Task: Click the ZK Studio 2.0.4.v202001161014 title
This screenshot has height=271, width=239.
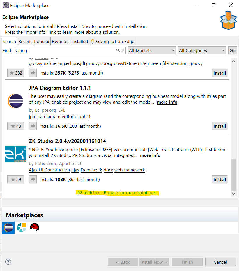Action: tap(67, 141)
